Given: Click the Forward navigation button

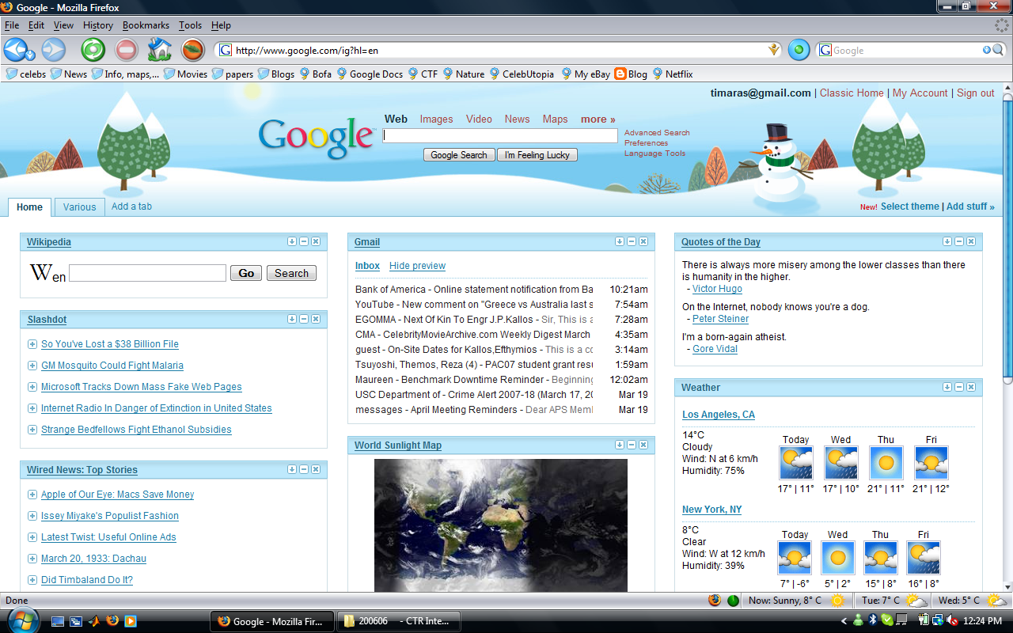Looking at the screenshot, I should [x=53, y=50].
